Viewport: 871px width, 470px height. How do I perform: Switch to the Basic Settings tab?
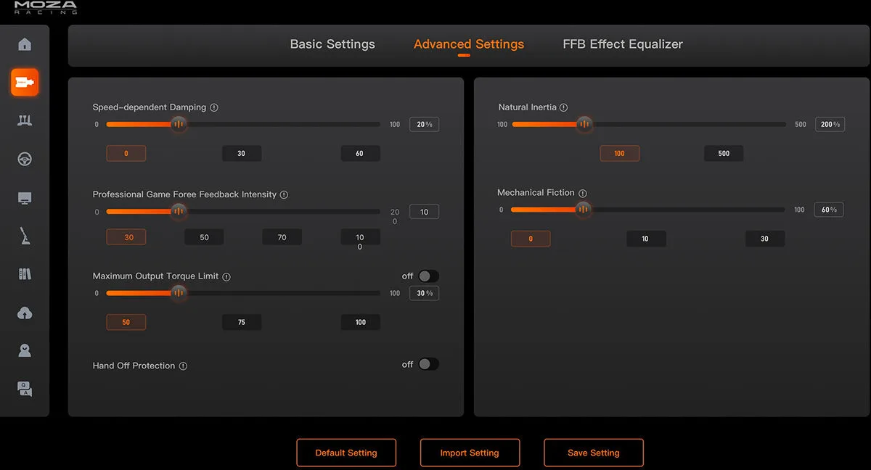(332, 44)
